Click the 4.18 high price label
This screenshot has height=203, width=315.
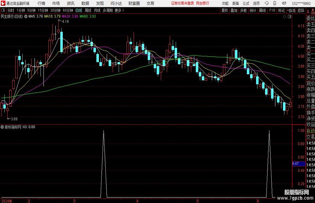point(65,21)
